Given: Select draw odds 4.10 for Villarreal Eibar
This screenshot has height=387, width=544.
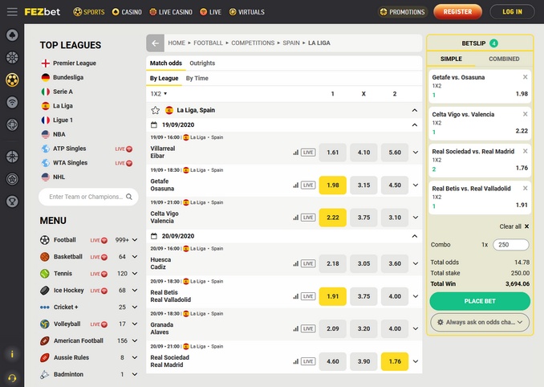Looking at the screenshot, I should 364,153.
